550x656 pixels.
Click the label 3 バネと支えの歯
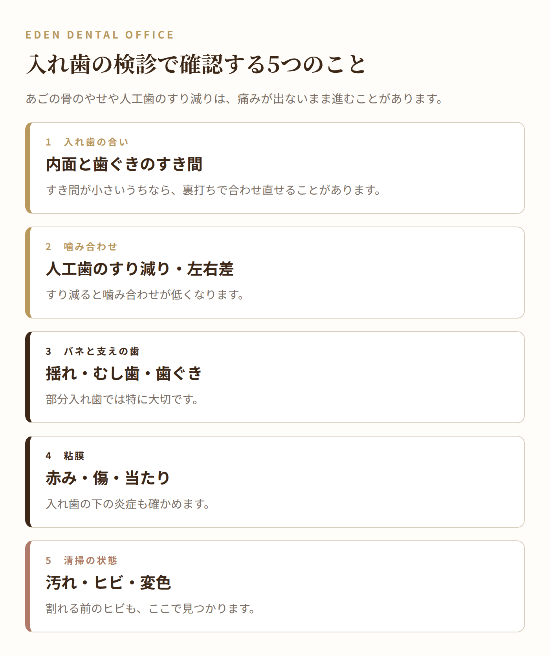pyautogui.click(x=93, y=351)
